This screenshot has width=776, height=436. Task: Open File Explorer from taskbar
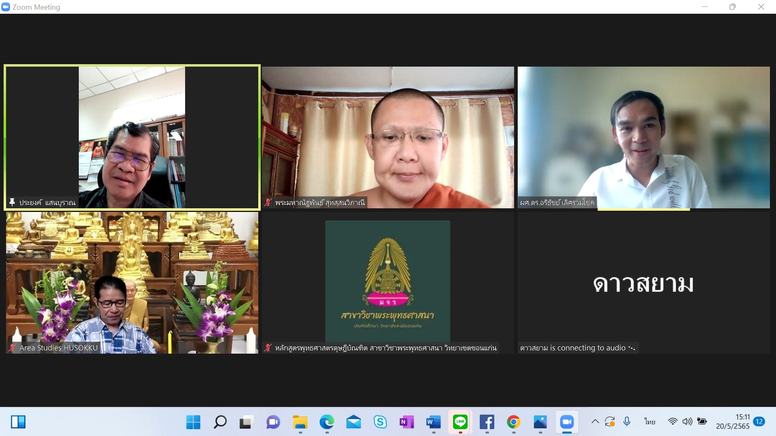[300, 422]
